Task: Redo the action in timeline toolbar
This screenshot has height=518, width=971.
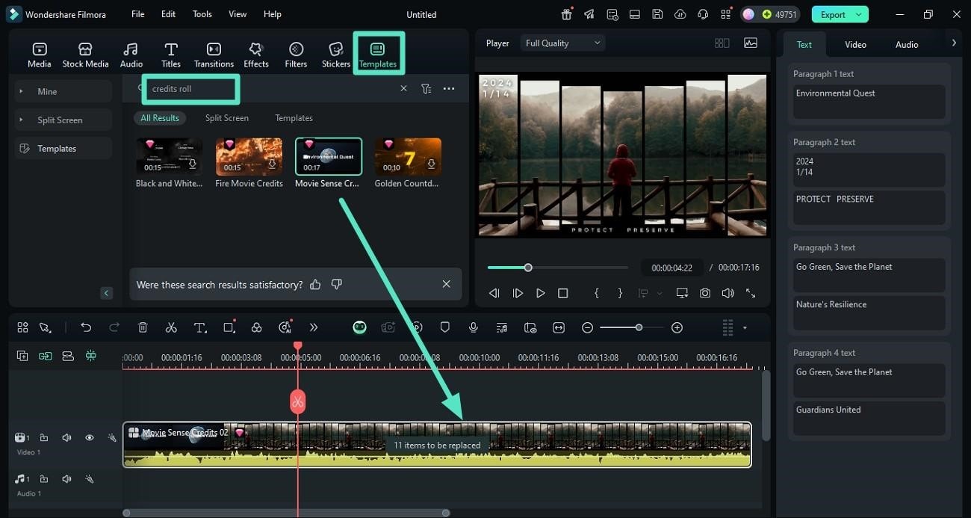Action: click(x=114, y=327)
